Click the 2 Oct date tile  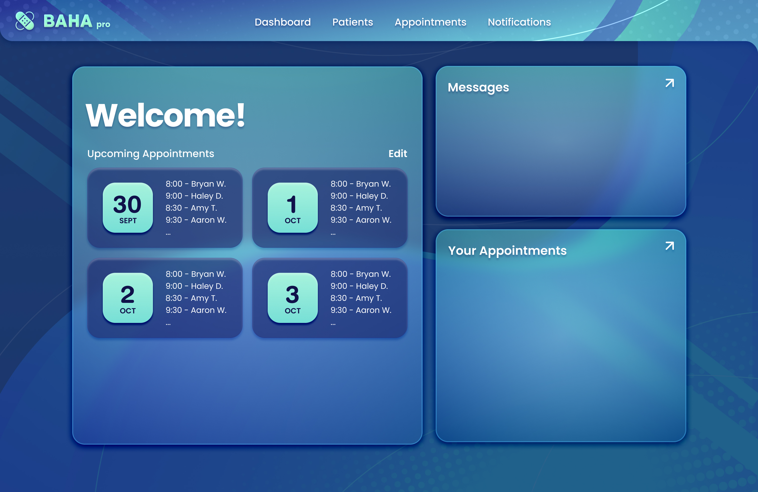click(128, 298)
